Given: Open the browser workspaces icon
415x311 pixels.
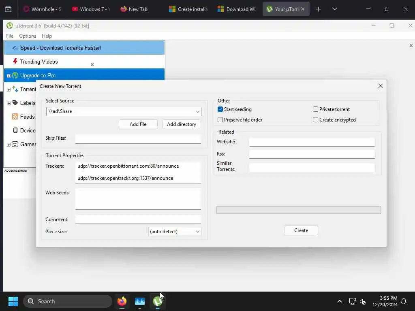Looking at the screenshot, I should 8,9.
